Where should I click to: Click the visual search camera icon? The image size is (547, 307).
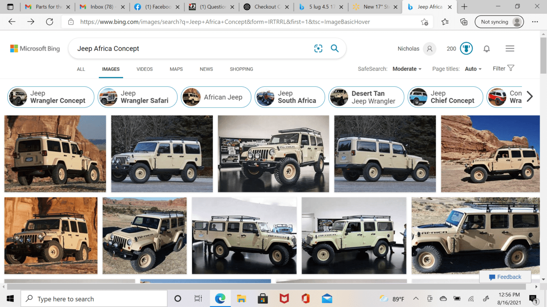point(318,49)
